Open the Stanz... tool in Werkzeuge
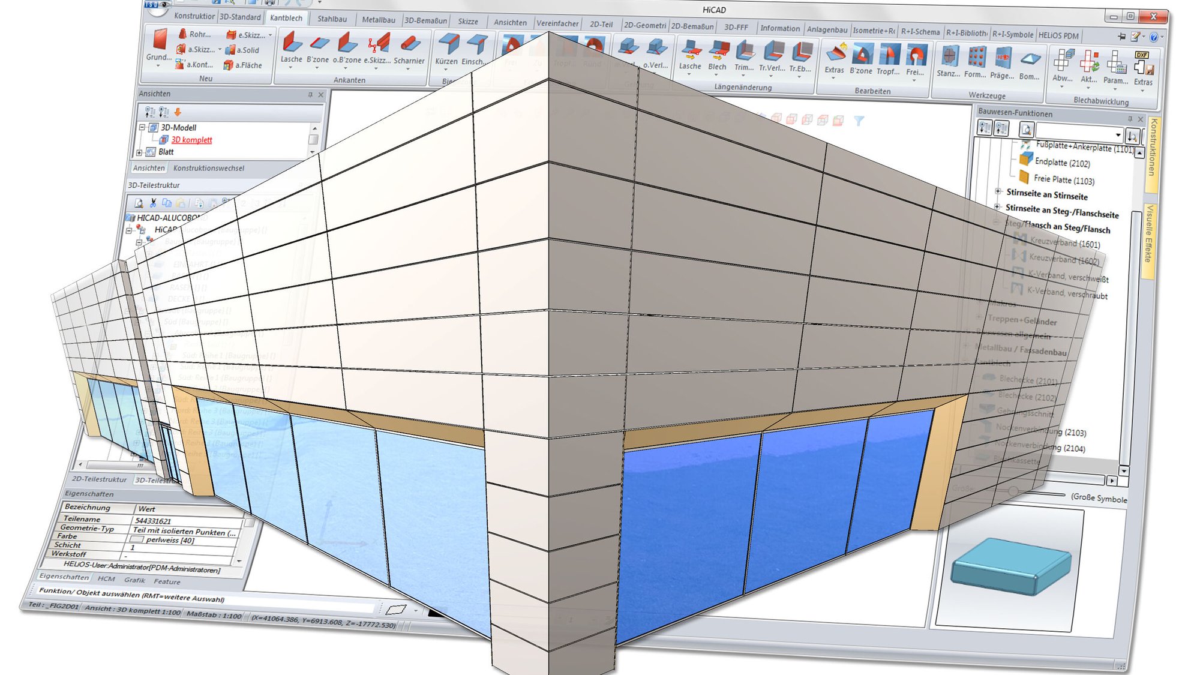This screenshot has height=675, width=1200. [x=951, y=58]
